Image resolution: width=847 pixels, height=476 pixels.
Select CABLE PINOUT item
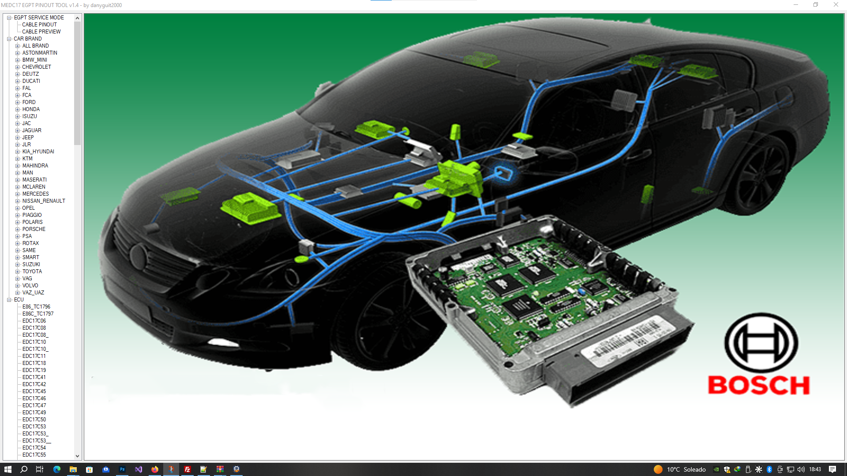tap(39, 25)
